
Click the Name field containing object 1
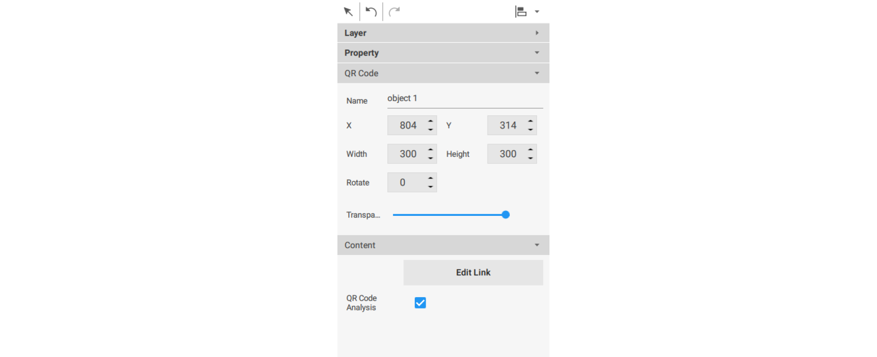click(x=465, y=99)
